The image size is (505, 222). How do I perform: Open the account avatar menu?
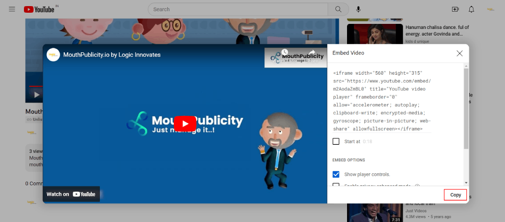(491, 9)
